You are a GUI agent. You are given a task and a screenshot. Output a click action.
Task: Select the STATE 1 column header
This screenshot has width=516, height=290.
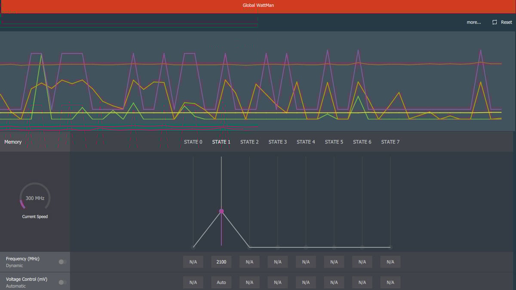click(221, 142)
